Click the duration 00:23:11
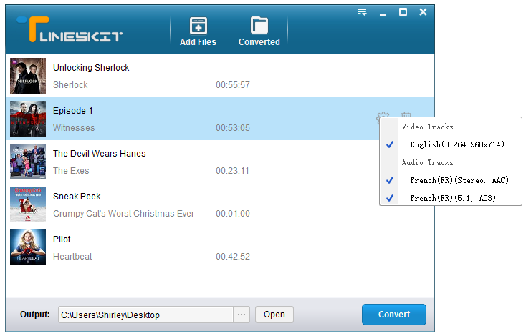 pyautogui.click(x=232, y=171)
